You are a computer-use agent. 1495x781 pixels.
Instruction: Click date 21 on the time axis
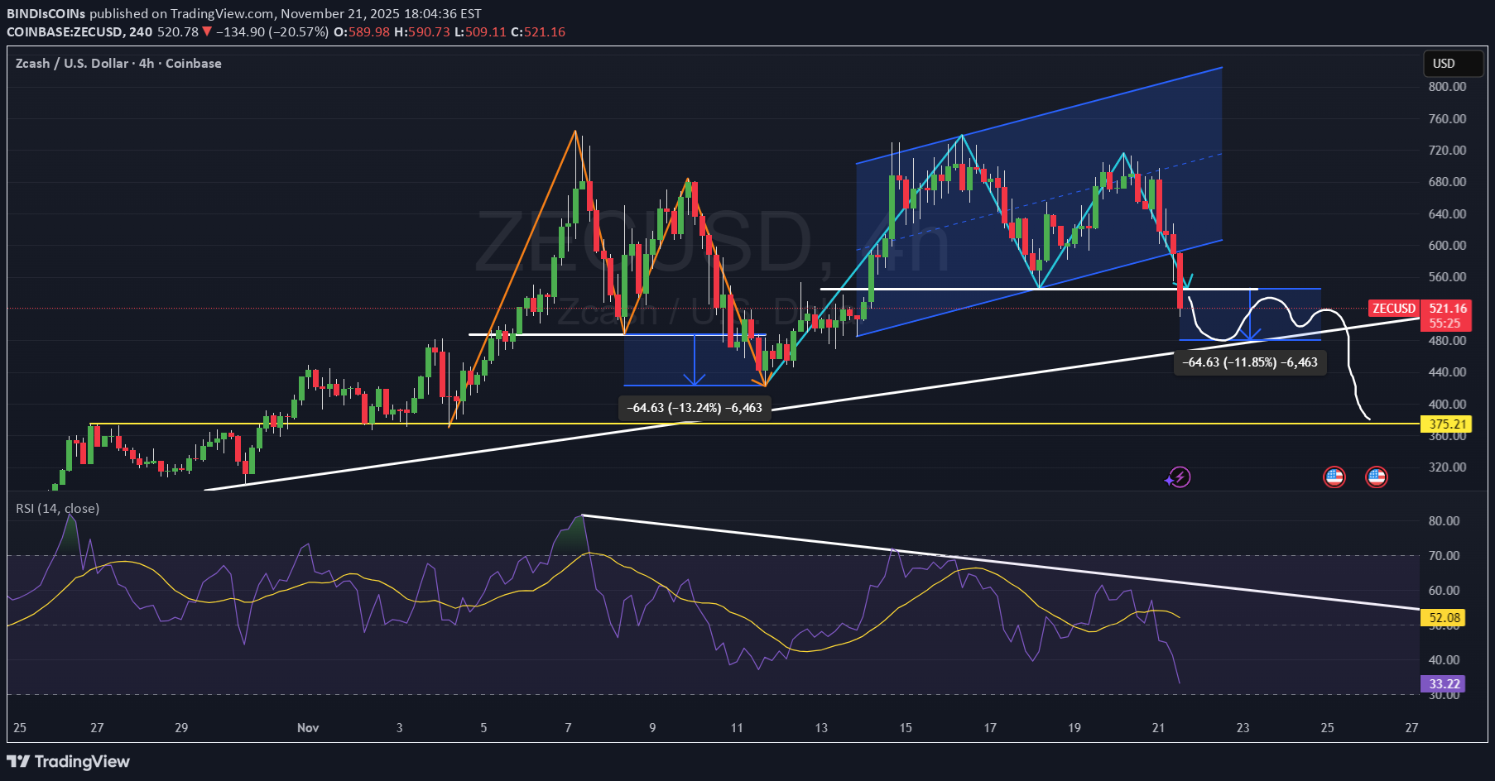point(1158,728)
